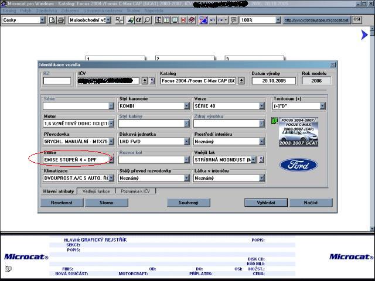
Task: Expand the Motor dropdown
Action: [111, 124]
